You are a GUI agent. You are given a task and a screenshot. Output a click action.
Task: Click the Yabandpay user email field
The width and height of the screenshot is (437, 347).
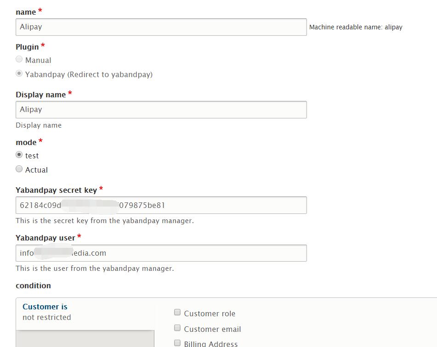click(x=161, y=253)
